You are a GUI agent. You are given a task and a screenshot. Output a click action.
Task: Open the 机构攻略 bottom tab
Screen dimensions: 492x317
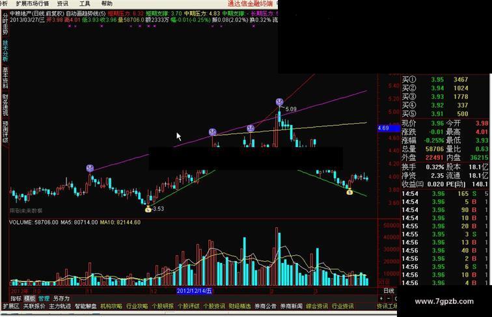[x=111, y=306]
